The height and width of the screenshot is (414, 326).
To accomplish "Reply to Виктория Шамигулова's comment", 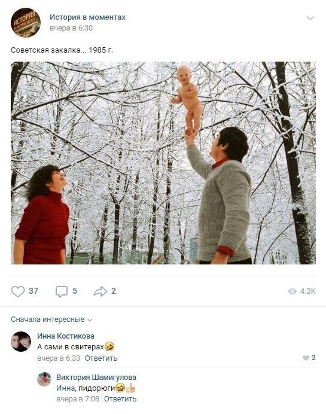I will click(x=120, y=398).
